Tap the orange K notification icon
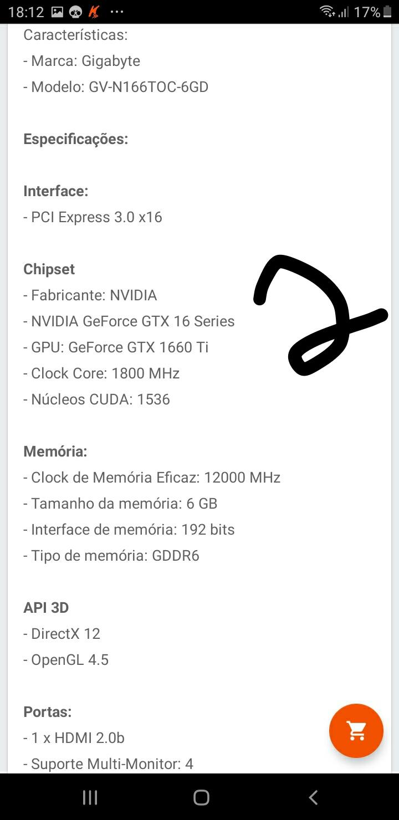This screenshot has height=820, width=399. [x=94, y=12]
